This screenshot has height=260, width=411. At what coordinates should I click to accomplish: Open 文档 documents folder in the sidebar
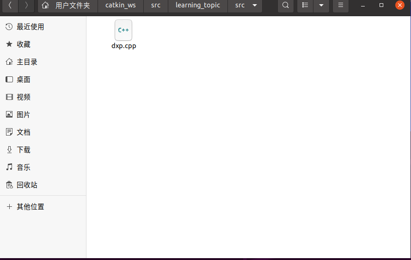pyautogui.click(x=43, y=132)
